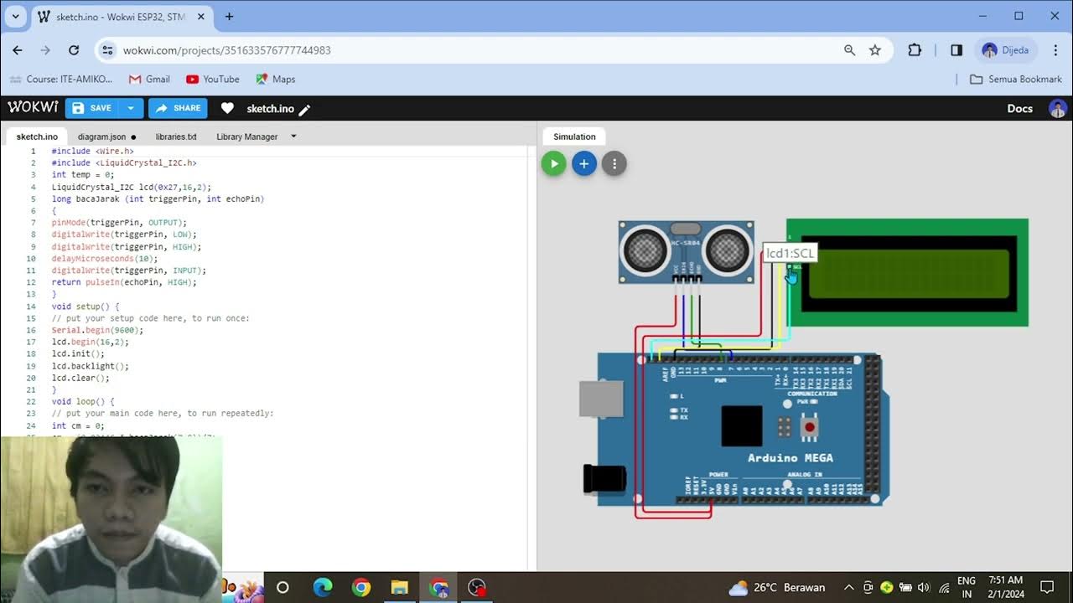Click the lcd.backlight(); code line
This screenshot has width=1073, height=603.
point(90,366)
